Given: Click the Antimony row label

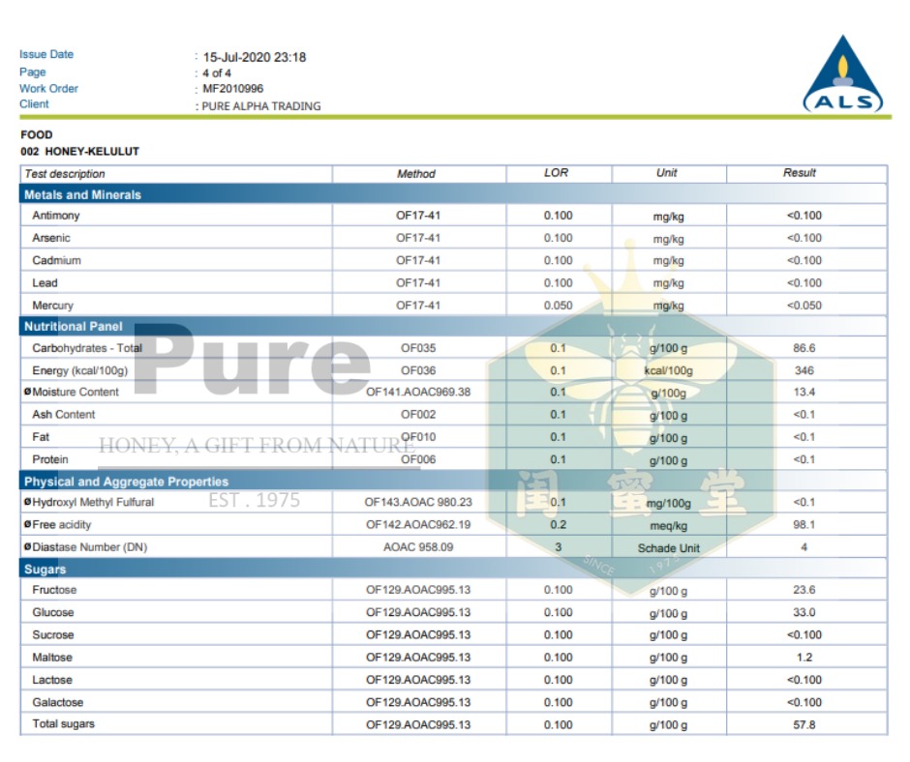Looking at the screenshot, I should pyautogui.click(x=56, y=215).
